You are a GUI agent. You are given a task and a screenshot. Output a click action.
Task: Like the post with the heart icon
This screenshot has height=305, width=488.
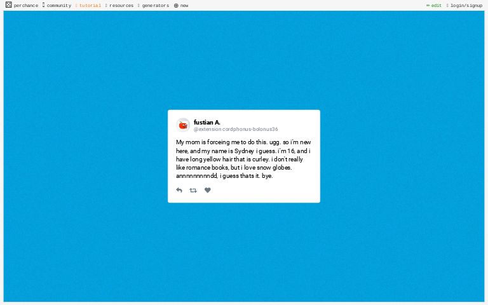click(x=207, y=191)
